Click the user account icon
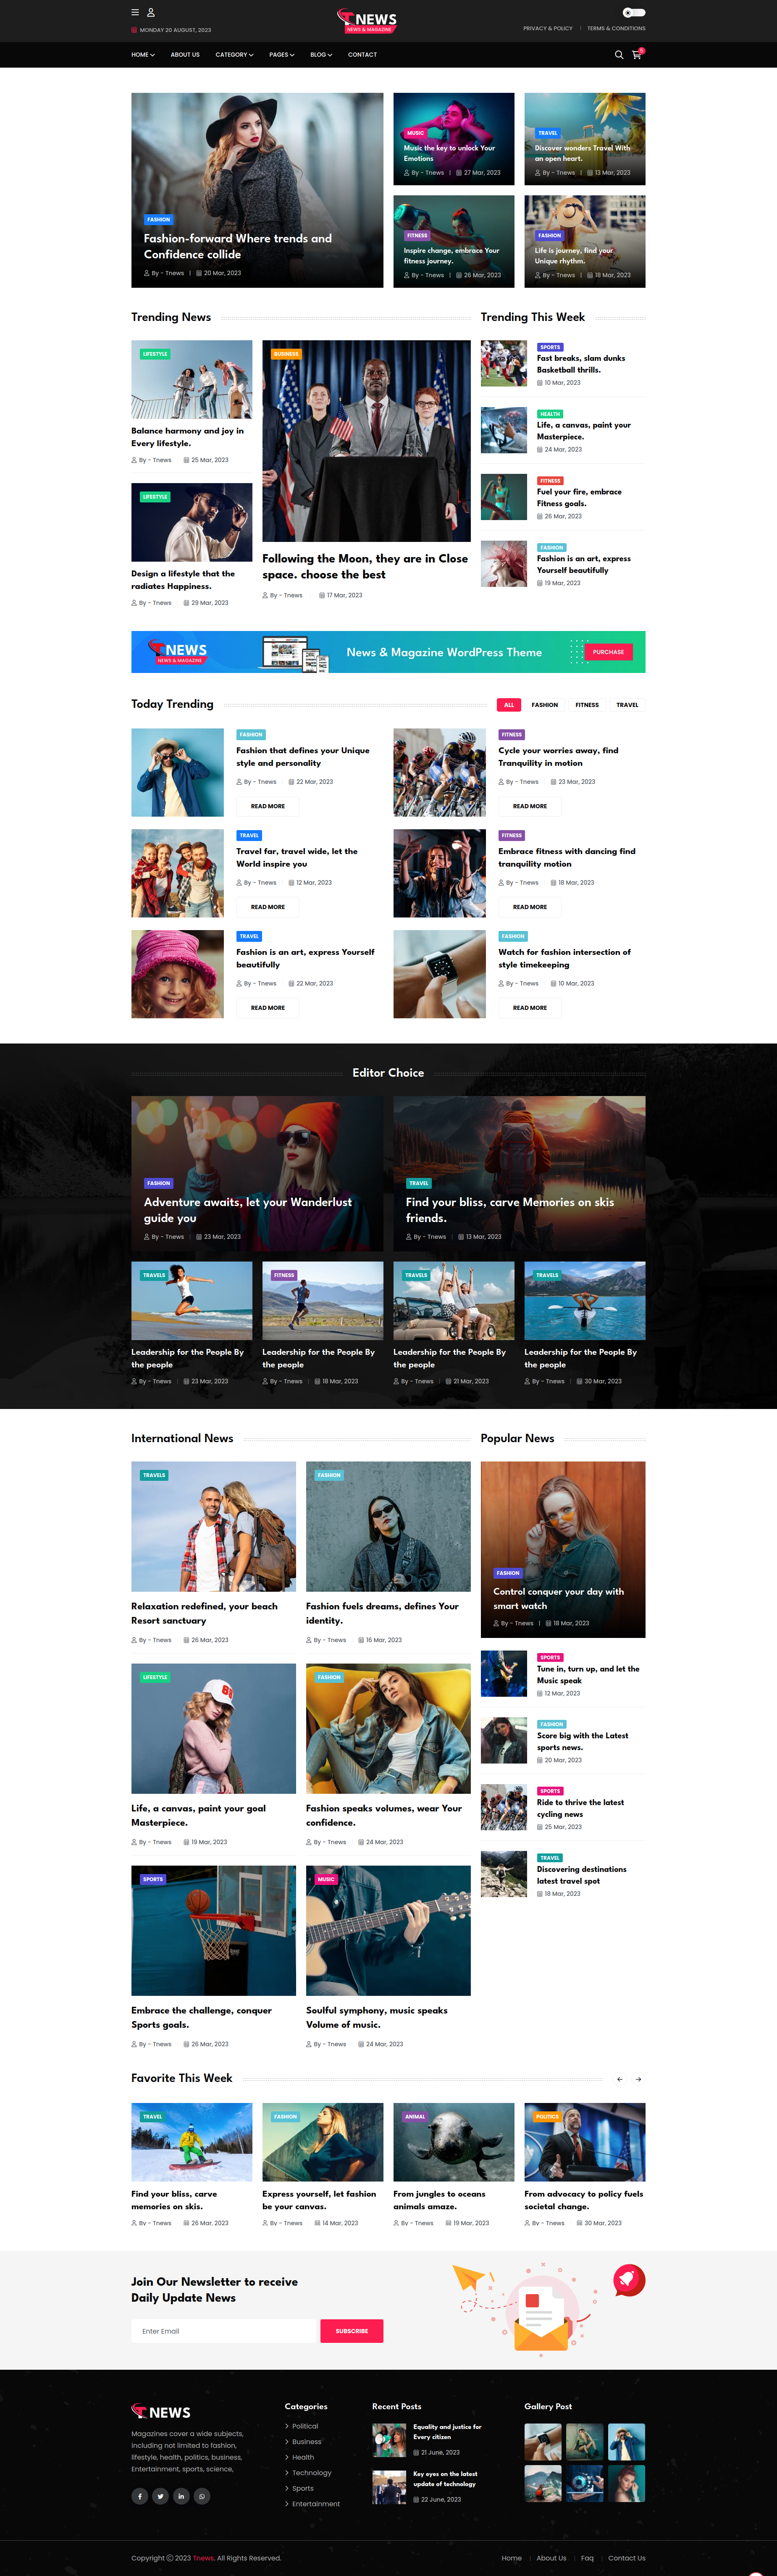The width and height of the screenshot is (777, 2576). point(151,12)
